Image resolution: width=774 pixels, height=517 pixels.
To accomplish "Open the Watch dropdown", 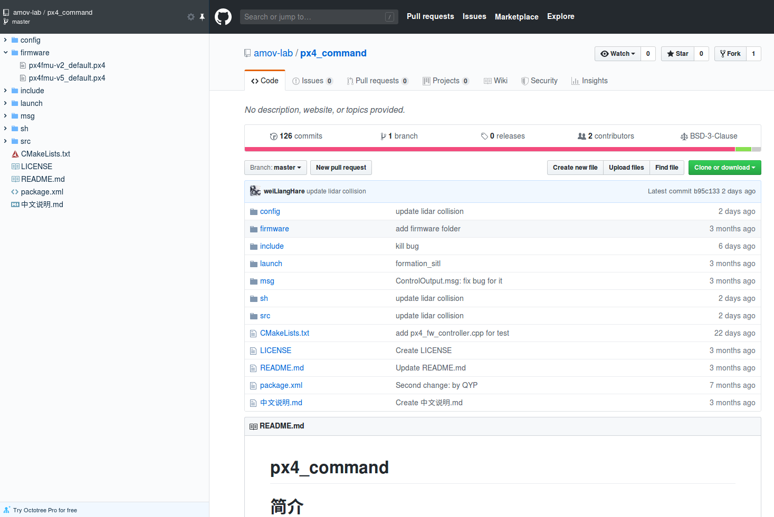I will [x=618, y=54].
